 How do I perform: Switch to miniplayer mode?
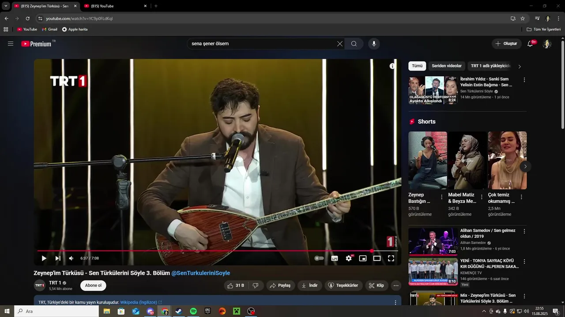click(363, 258)
